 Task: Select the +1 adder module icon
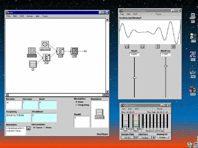click(47, 57)
